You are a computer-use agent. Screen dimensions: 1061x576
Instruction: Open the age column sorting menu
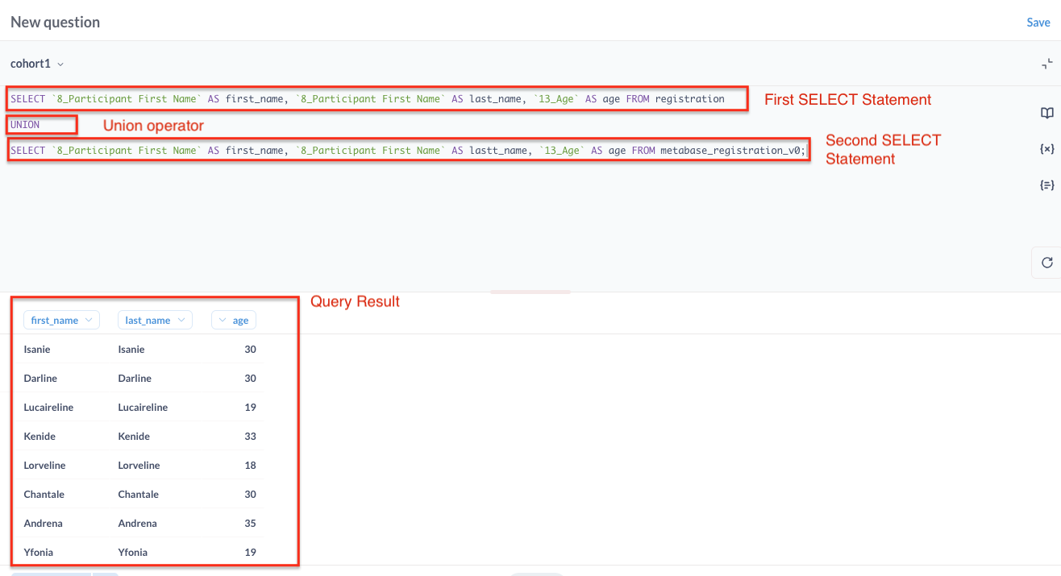(233, 320)
